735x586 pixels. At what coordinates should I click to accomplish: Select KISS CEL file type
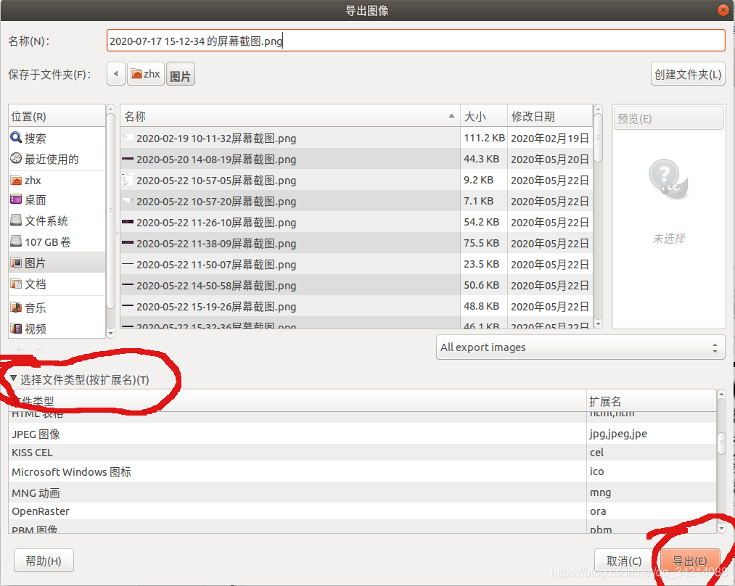pyautogui.click(x=297, y=453)
